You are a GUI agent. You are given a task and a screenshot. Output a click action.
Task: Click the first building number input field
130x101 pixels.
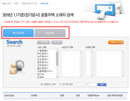(81, 84)
